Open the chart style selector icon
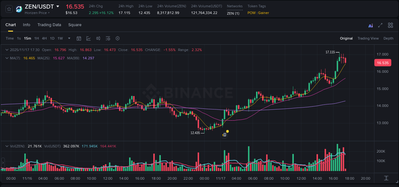This screenshot has width=399, height=187. (x=88, y=38)
